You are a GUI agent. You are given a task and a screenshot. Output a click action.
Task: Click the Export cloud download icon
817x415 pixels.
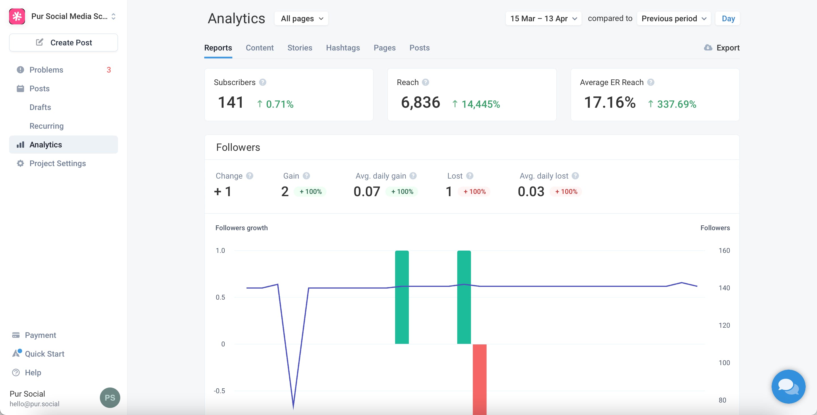point(708,48)
